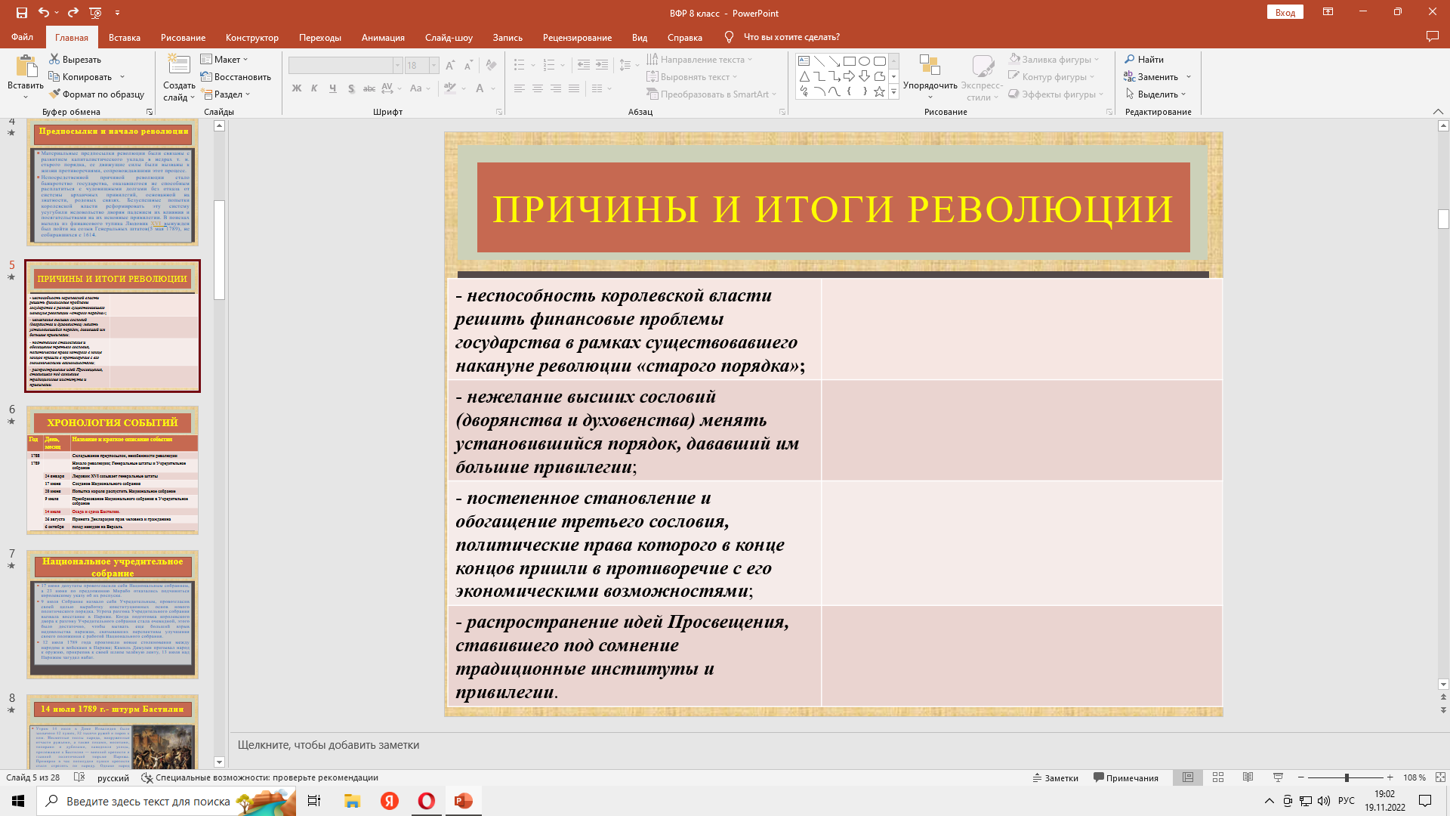
Task: Click the New Slide (Создать слайд) icon
Action: pos(179,65)
